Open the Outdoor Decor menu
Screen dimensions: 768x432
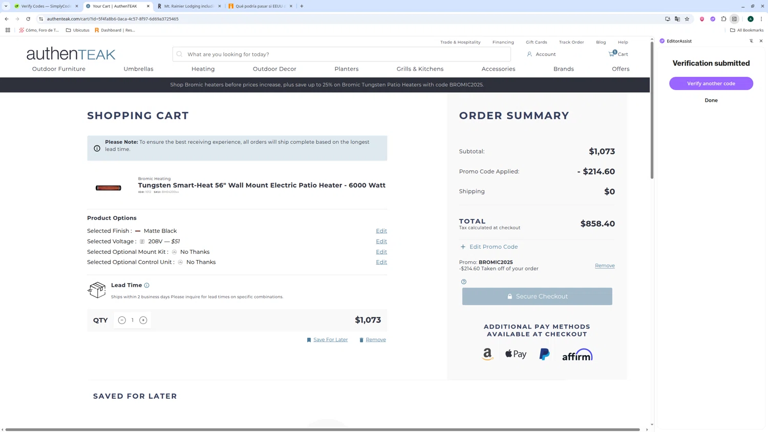274,69
